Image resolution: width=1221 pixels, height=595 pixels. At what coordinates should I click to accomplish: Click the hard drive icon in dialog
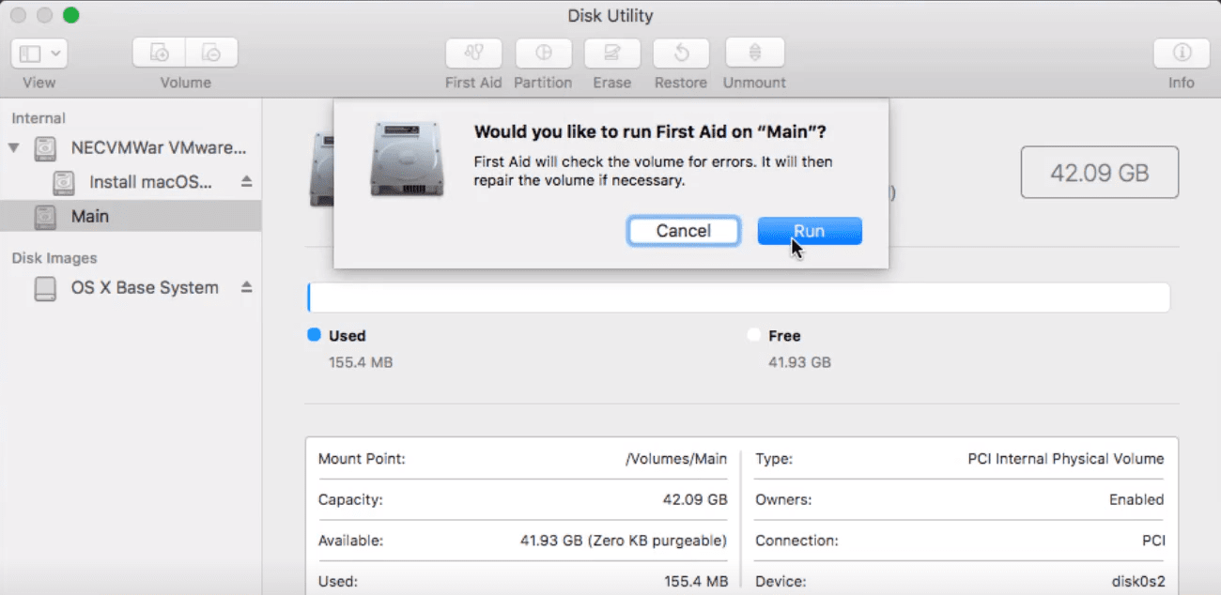tap(408, 159)
